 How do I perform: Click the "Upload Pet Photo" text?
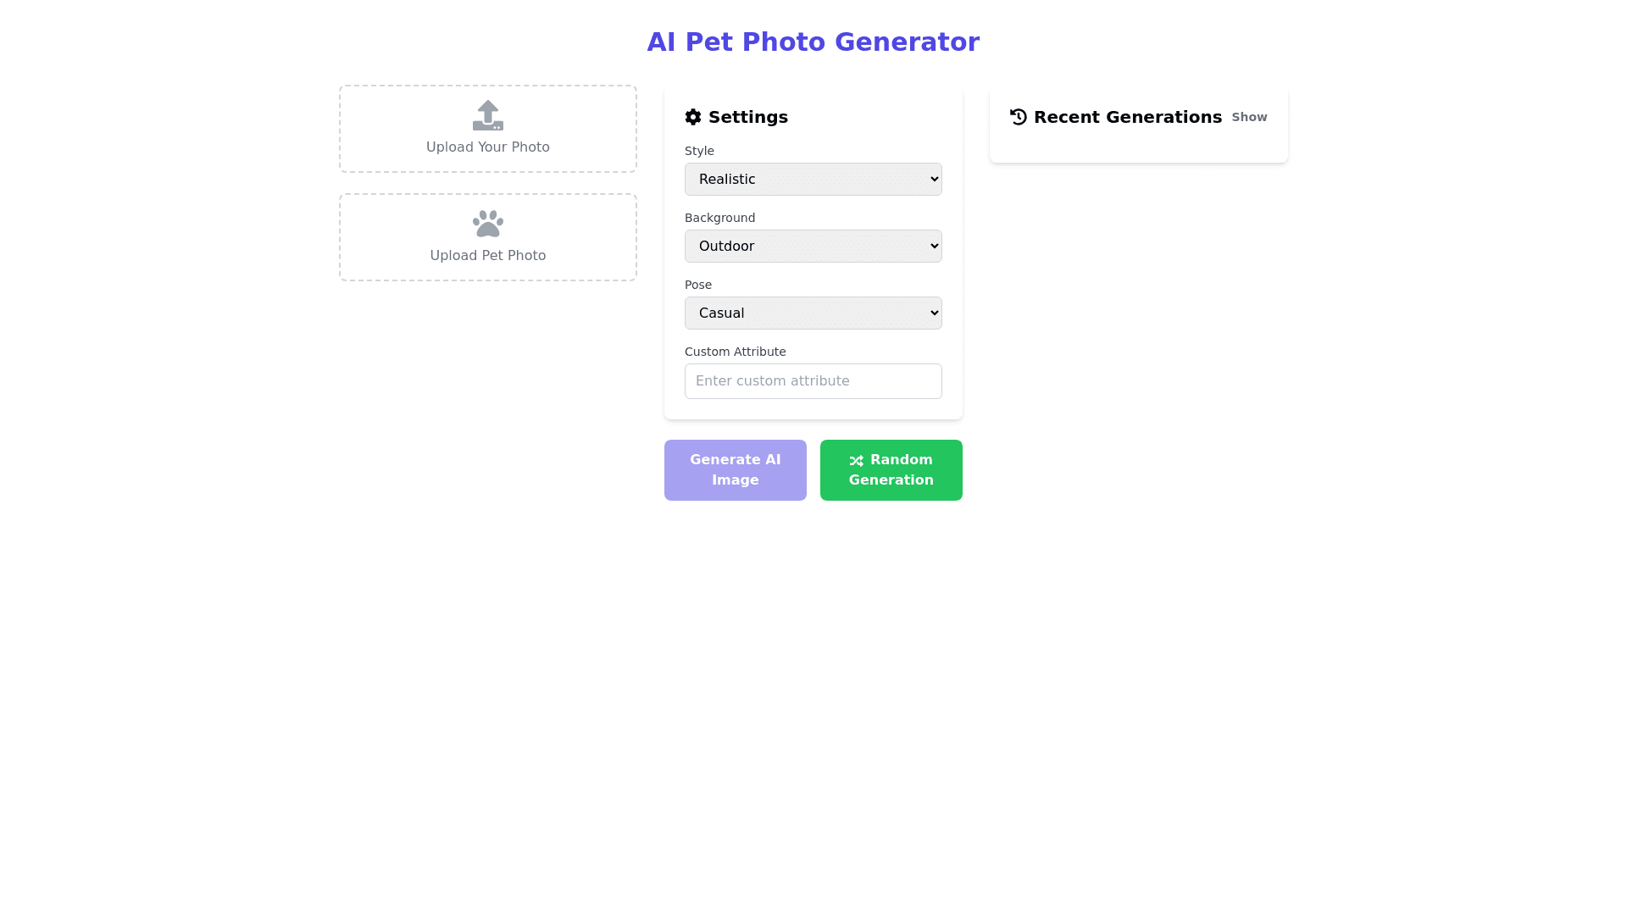coord(488,256)
